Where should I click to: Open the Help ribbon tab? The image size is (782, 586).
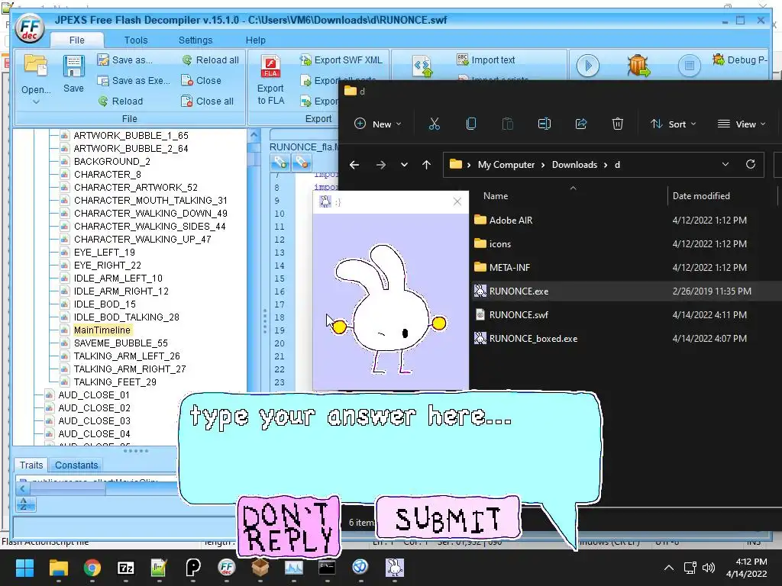[x=255, y=40]
